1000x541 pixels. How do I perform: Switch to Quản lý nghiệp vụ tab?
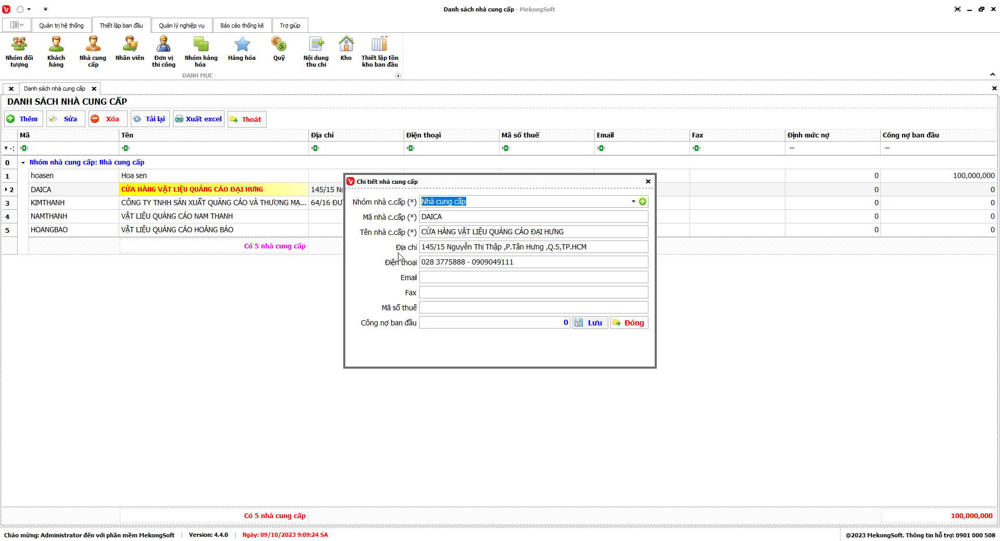click(181, 26)
